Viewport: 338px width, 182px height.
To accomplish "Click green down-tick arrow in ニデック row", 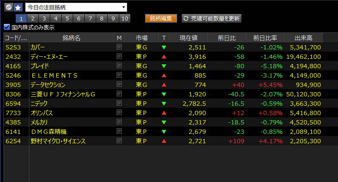I will click(164, 104).
